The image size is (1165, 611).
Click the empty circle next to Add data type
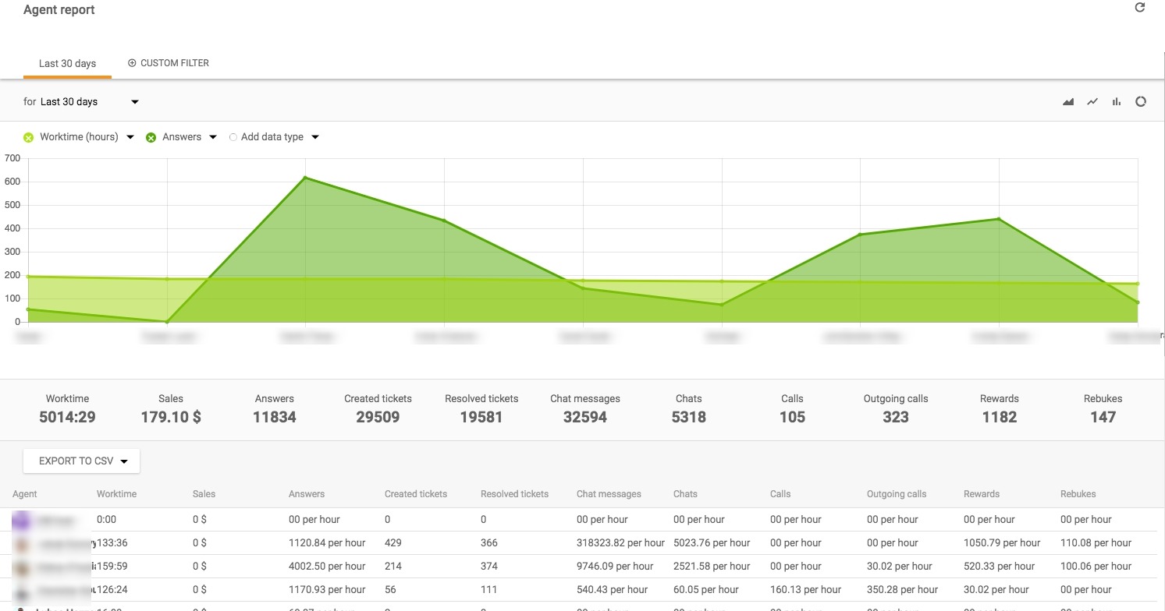[x=233, y=137]
